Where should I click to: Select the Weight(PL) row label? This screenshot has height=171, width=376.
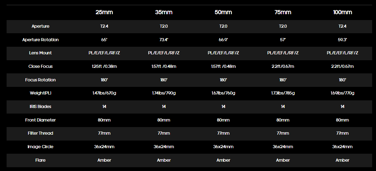(x=41, y=93)
